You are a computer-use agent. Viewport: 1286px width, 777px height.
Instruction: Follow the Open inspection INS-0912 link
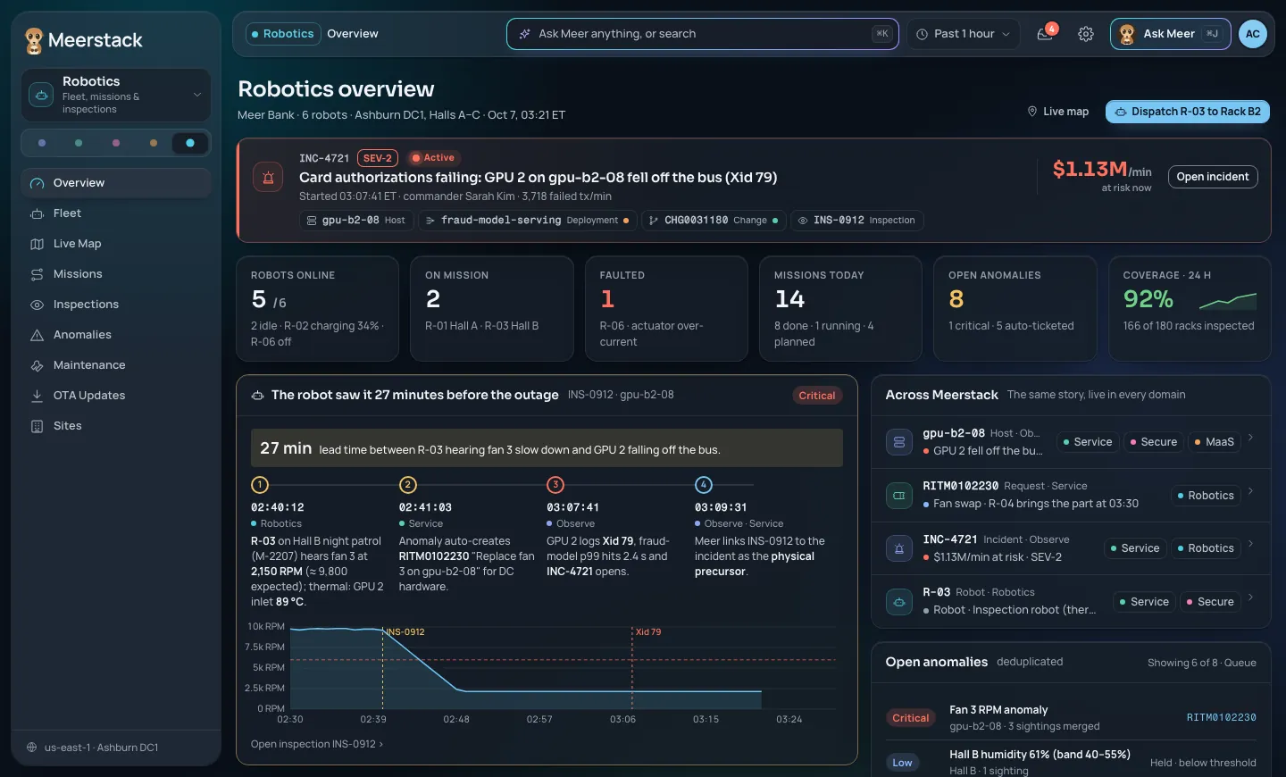pos(317,744)
